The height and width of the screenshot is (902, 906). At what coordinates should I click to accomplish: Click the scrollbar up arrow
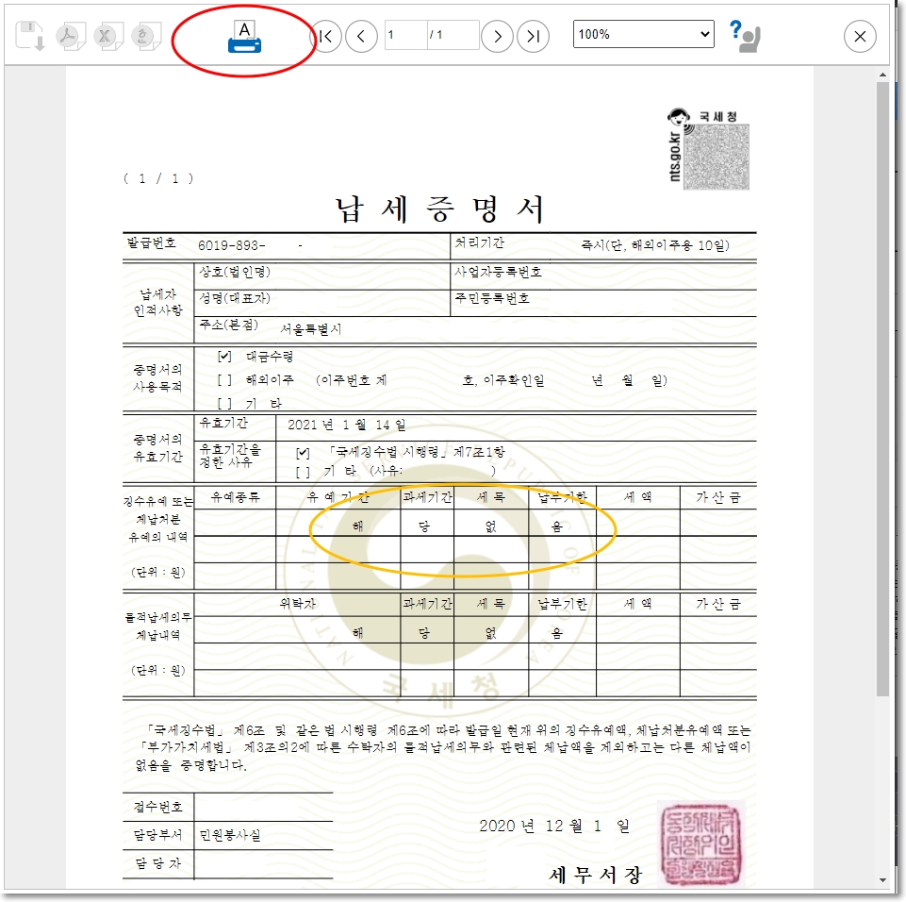tap(882, 75)
